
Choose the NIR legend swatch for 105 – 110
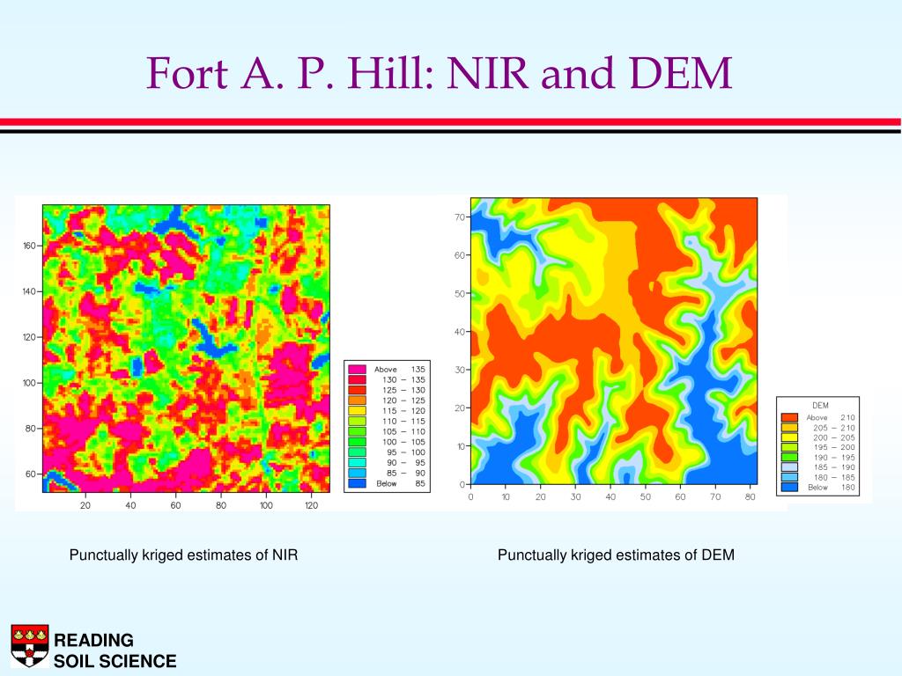[358, 431]
